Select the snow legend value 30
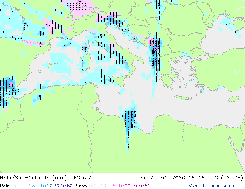 pyautogui.click(x=134, y=186)
